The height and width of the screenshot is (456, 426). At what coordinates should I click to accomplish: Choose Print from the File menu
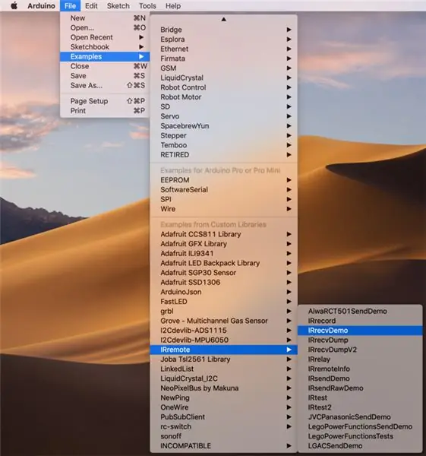coord(105,110)
